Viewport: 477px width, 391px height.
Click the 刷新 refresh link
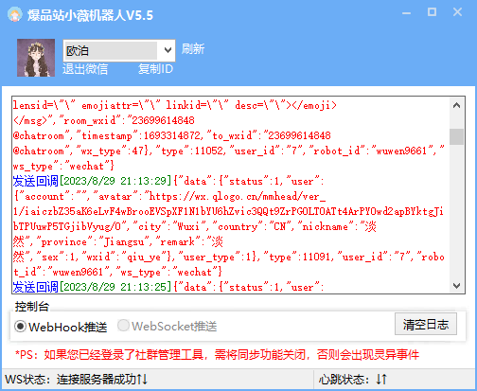coord(193,49)
